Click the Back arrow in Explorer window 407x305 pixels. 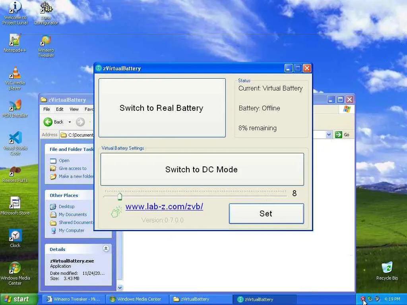pos(48,122)
